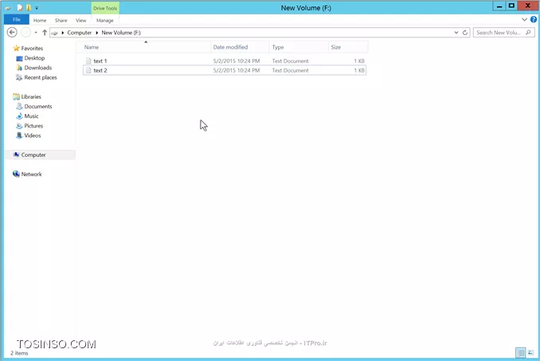Open the Documents library
540x361 pixels.
tap(38, 106)
